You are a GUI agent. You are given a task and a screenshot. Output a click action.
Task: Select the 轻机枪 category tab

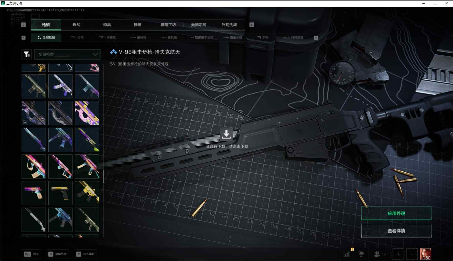(169, 38)
